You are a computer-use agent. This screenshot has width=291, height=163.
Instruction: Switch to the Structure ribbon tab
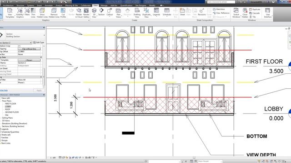coord(20,5)
